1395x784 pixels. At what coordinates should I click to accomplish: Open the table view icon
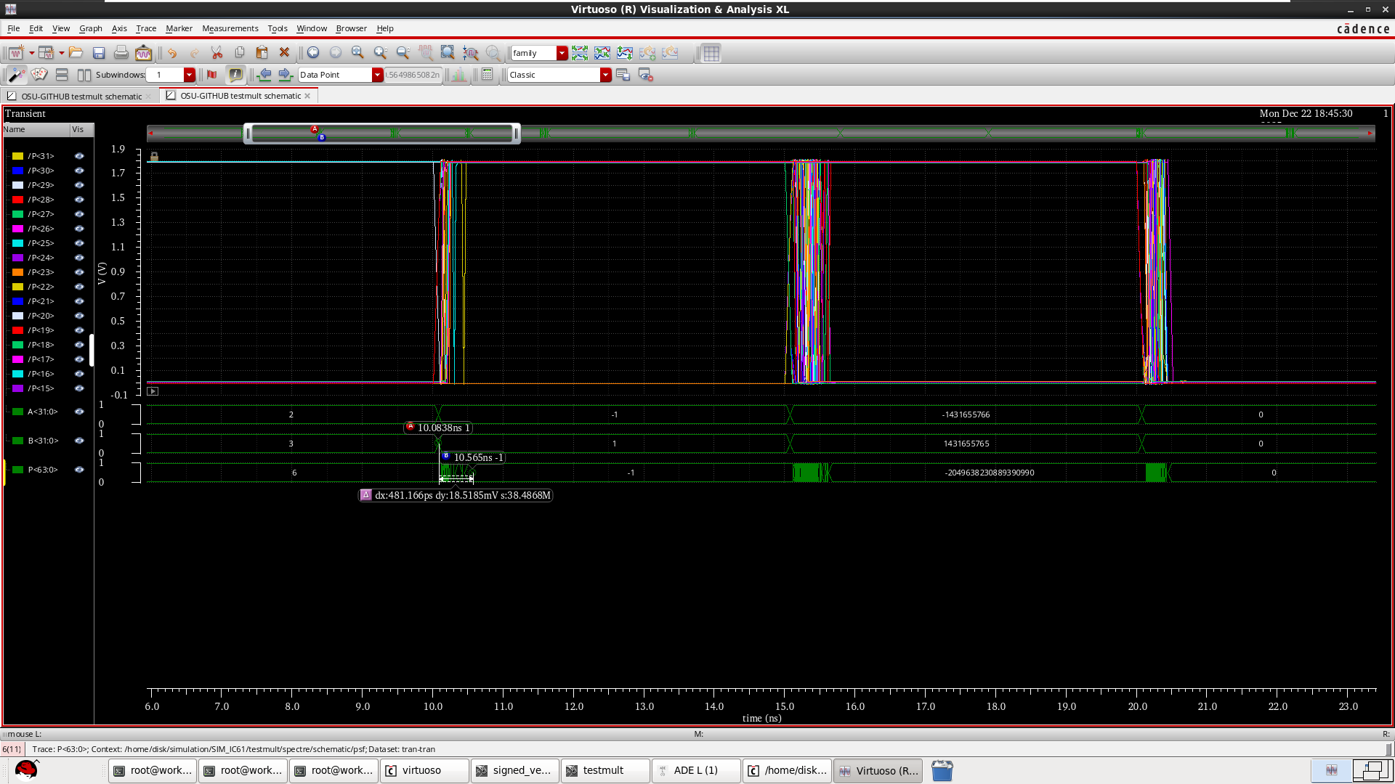point(711,52)
